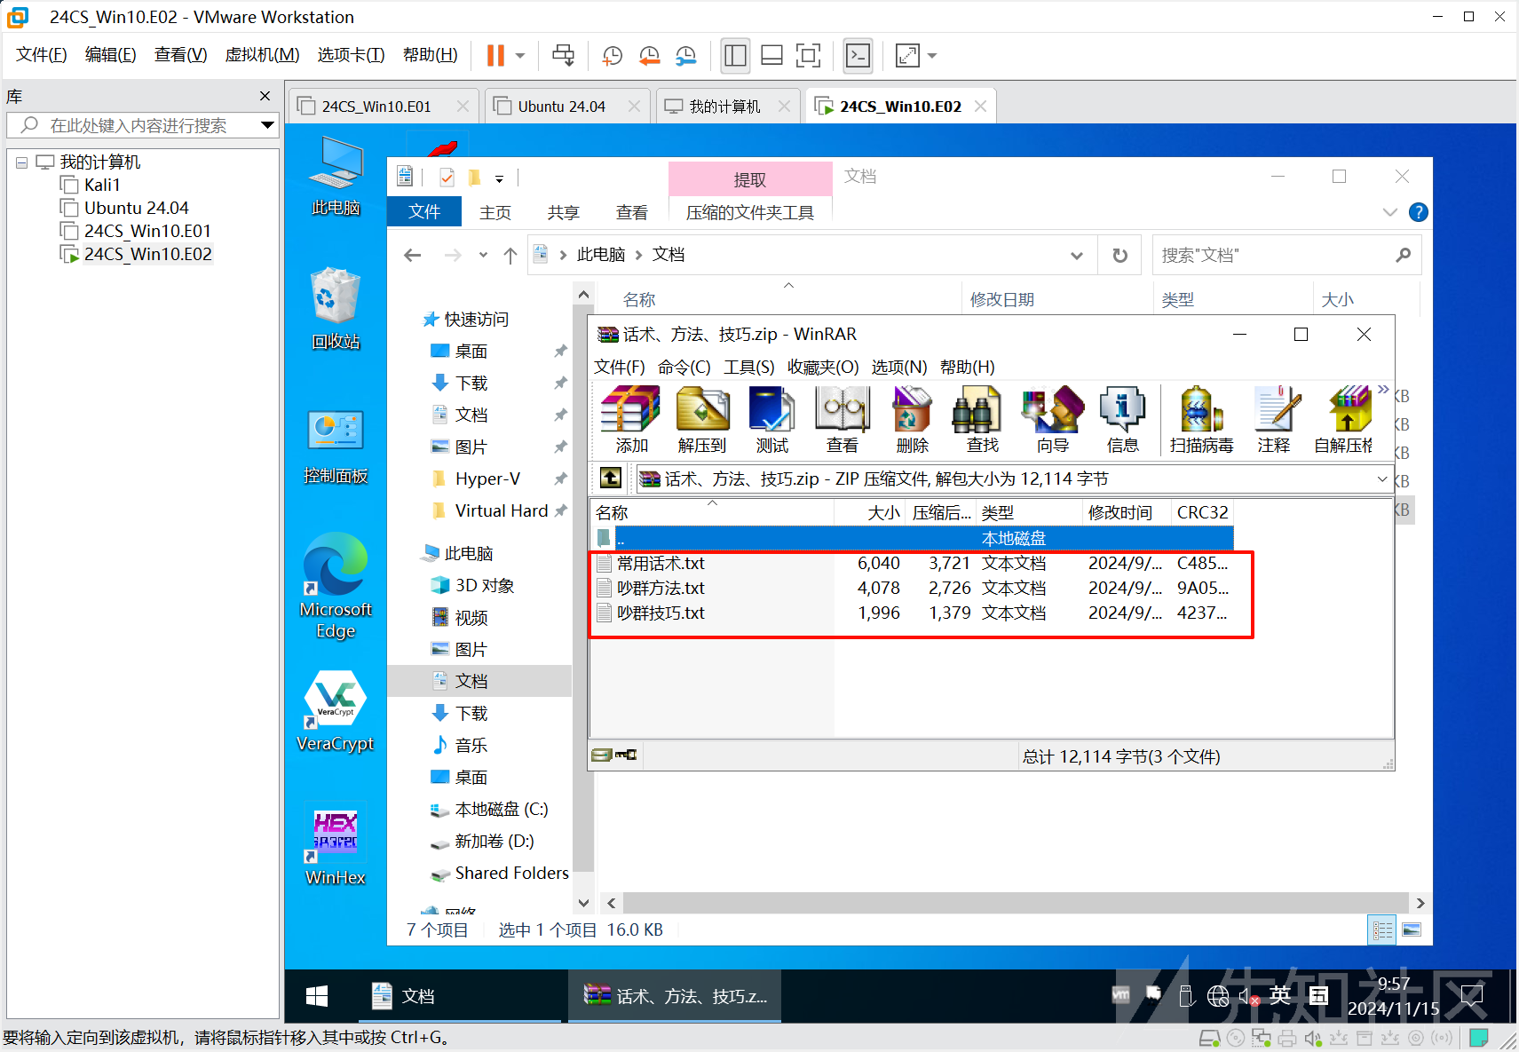Click the WinRAR Delete (删除) icon
This screenshot has width=1519, height=1052.
(x=912, y=420)
